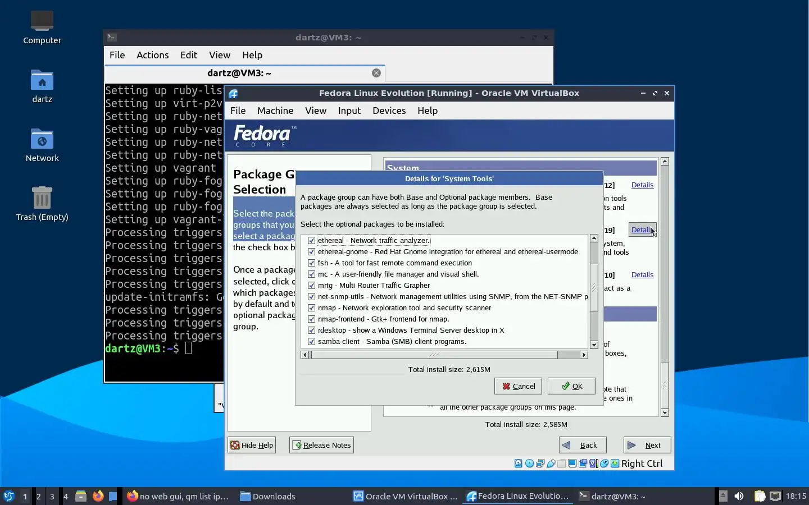Open the Network desktop icon
Screen dimensions: 809x505
pos(42,145)
